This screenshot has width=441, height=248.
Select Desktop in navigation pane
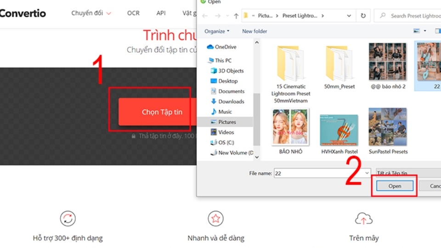point(224,81)
